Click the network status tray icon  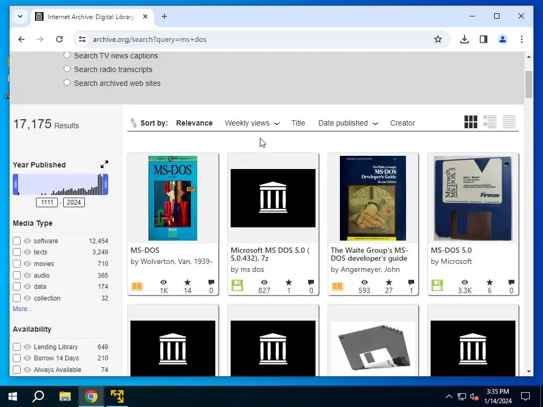click(x=462, y=396)
